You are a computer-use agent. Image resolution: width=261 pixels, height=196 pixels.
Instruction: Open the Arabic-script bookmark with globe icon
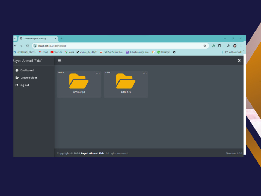[x=87, y=52]
